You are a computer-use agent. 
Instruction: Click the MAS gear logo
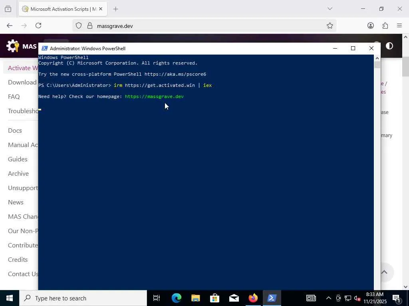click(x=12, y=46)
